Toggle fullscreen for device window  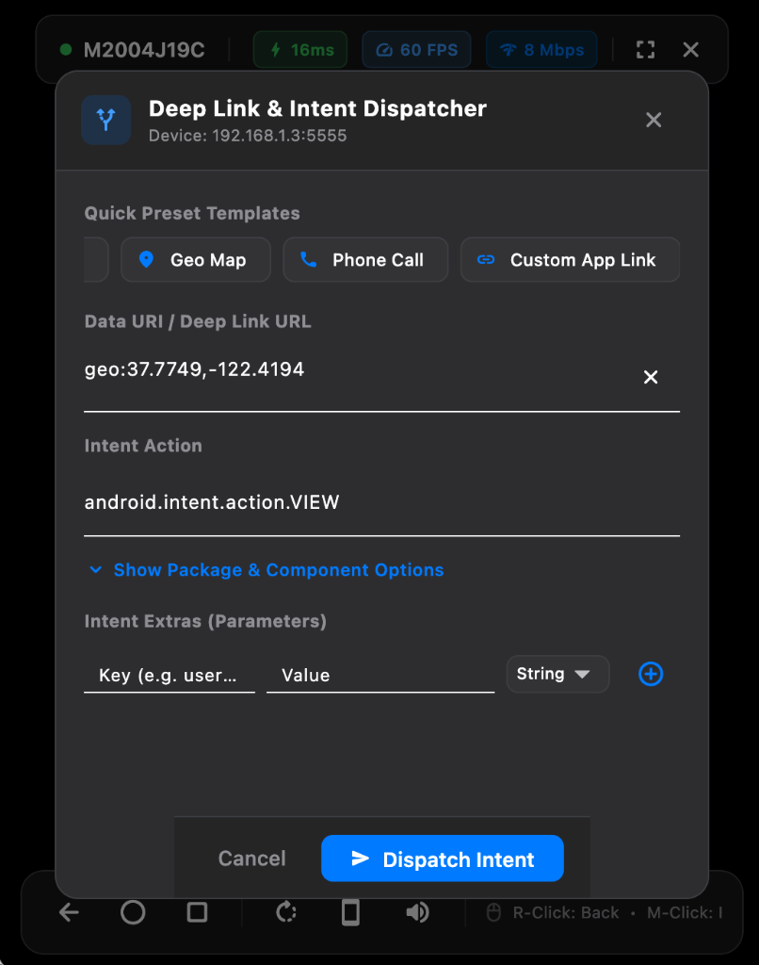pos(645,50)
